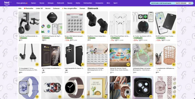Open the Krass günstig category in header
The width and height of the screenshot is (195, 99).
(x=22, y=3)
